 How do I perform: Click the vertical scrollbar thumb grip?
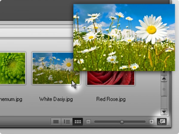pos(164,89)
